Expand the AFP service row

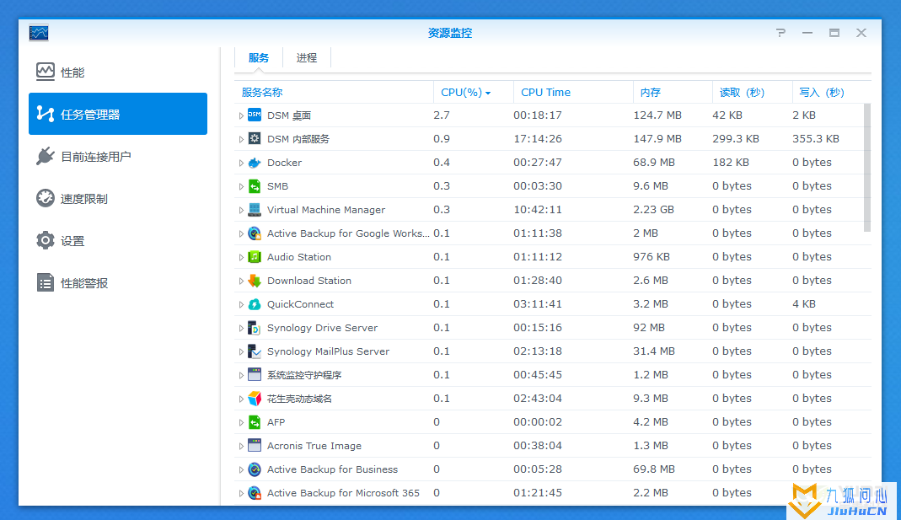coord(241,422)
